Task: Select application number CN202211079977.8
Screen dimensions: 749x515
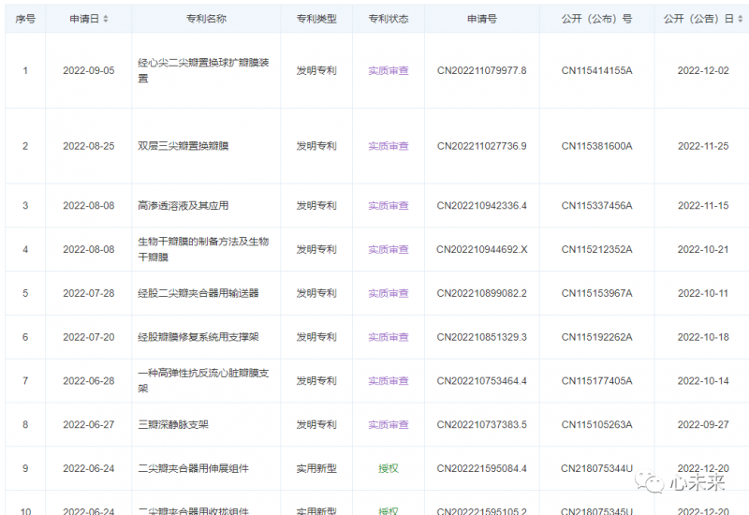Action: pos(481,70)
